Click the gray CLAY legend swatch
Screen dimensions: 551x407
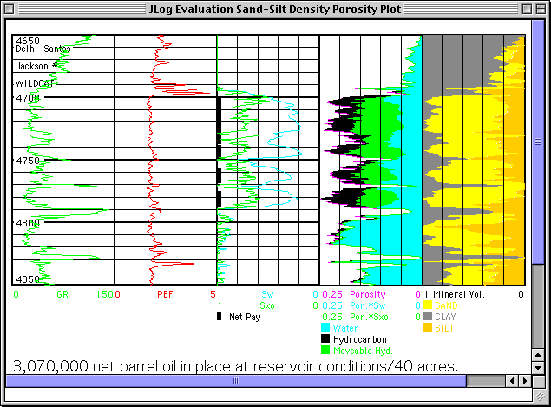pos(427,317)
